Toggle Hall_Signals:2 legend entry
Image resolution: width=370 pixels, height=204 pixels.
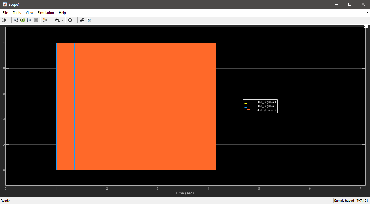pyautogui.click(x=266, y=106)
